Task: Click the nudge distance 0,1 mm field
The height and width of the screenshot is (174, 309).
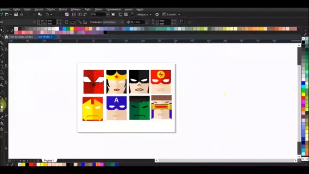Action: pos(138,22)
